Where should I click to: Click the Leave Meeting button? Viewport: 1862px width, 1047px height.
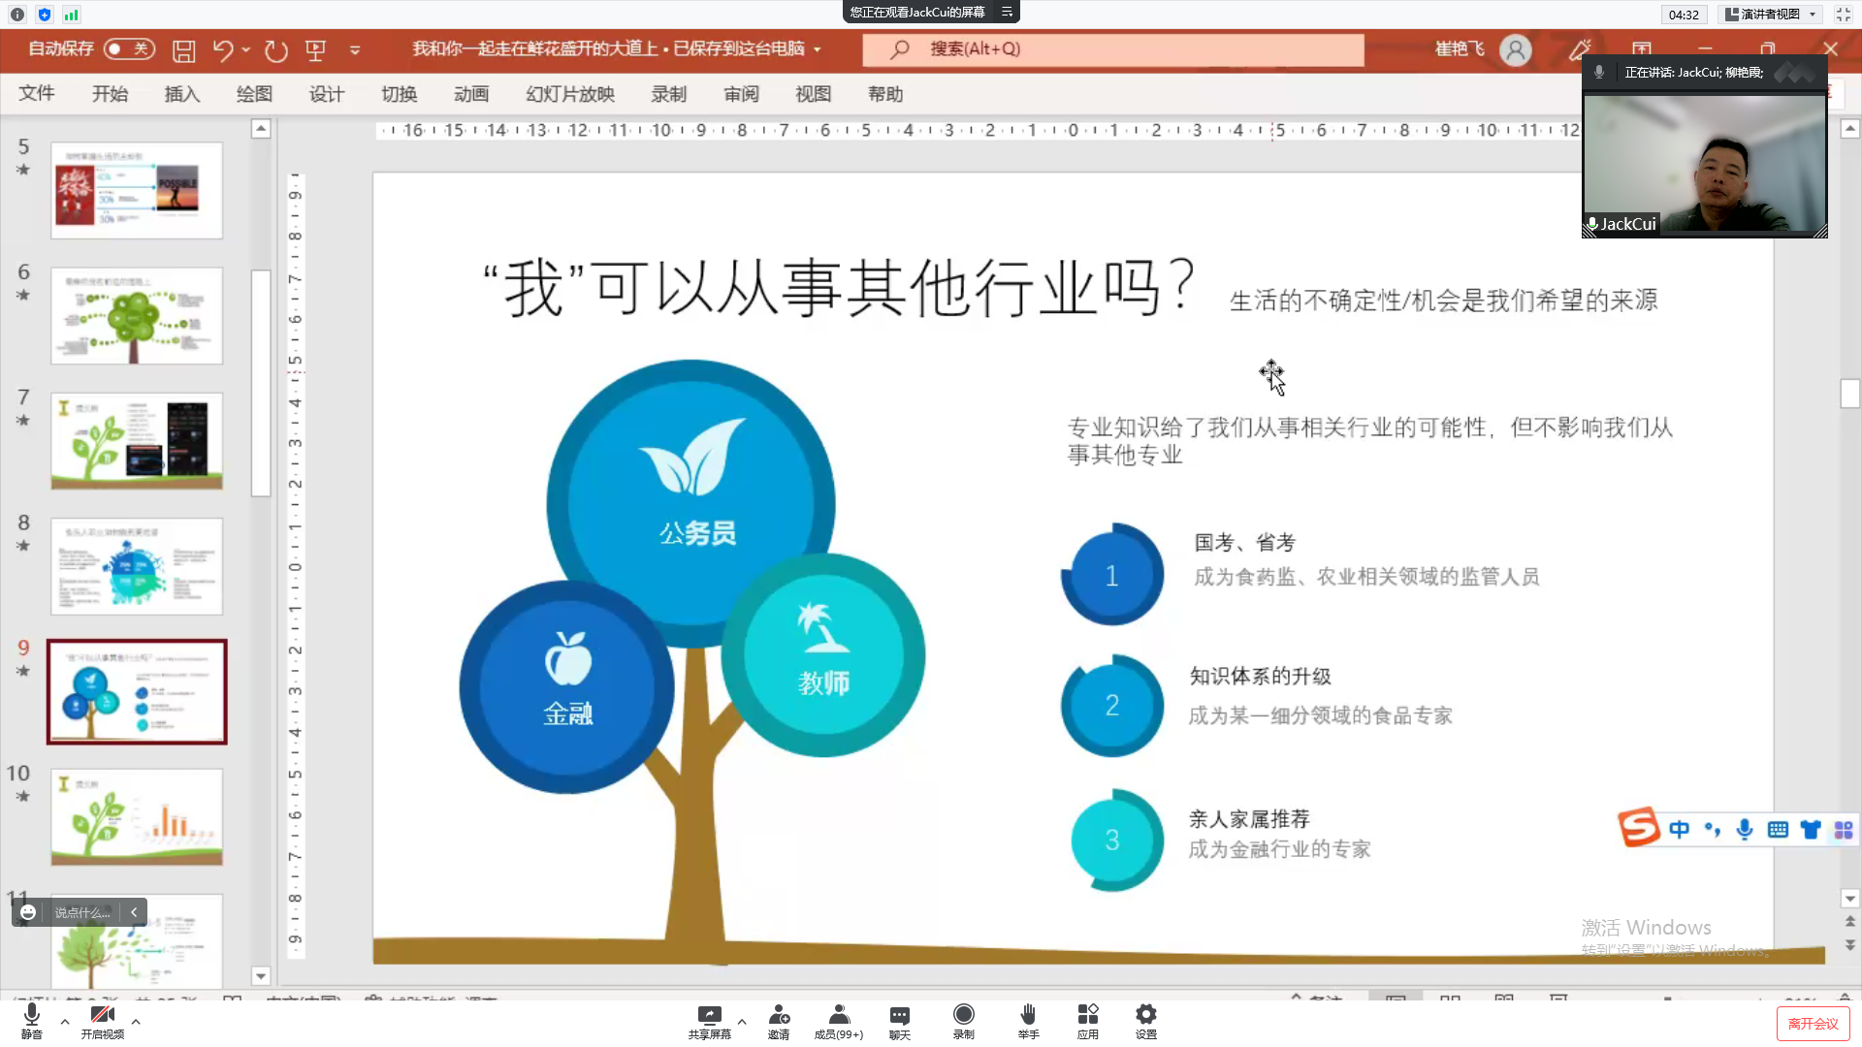click(x=1812, y=1023)
